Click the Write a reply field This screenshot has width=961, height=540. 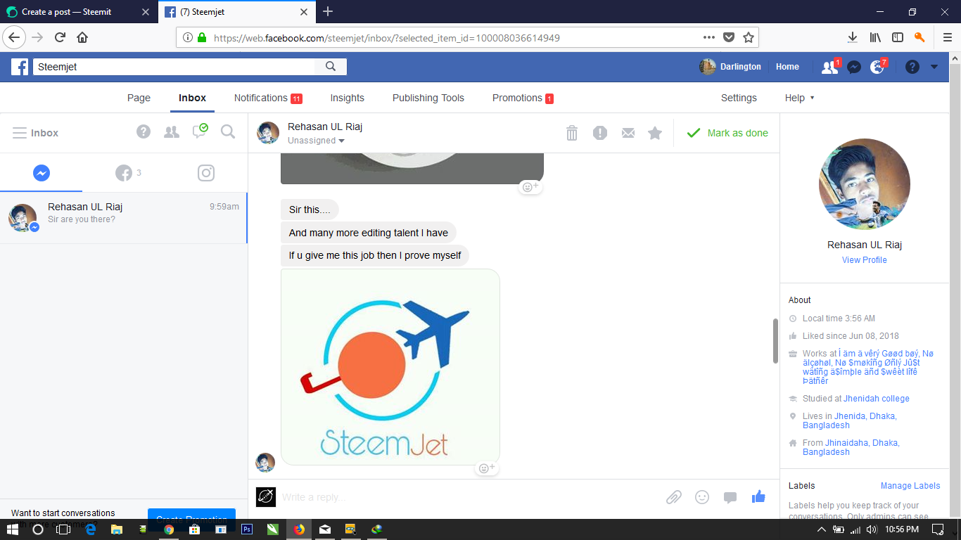(468, 497)
